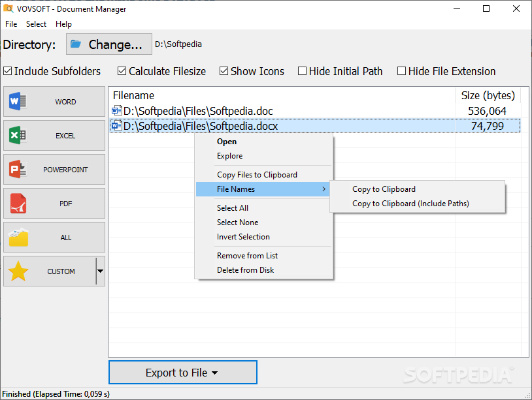The image size is (532, 400).
Task: Close the Document Manager window
Action: tap(516, 8)
